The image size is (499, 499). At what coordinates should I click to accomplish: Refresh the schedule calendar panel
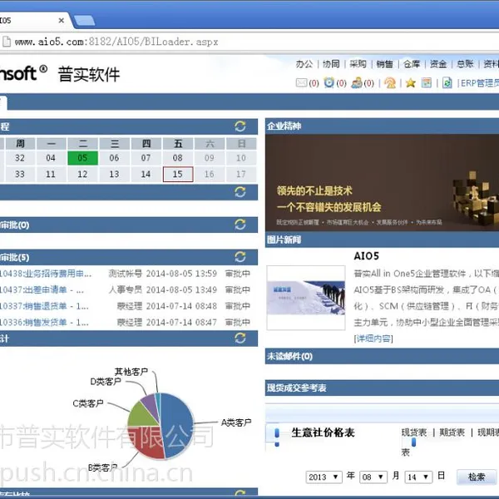point(240,126)
